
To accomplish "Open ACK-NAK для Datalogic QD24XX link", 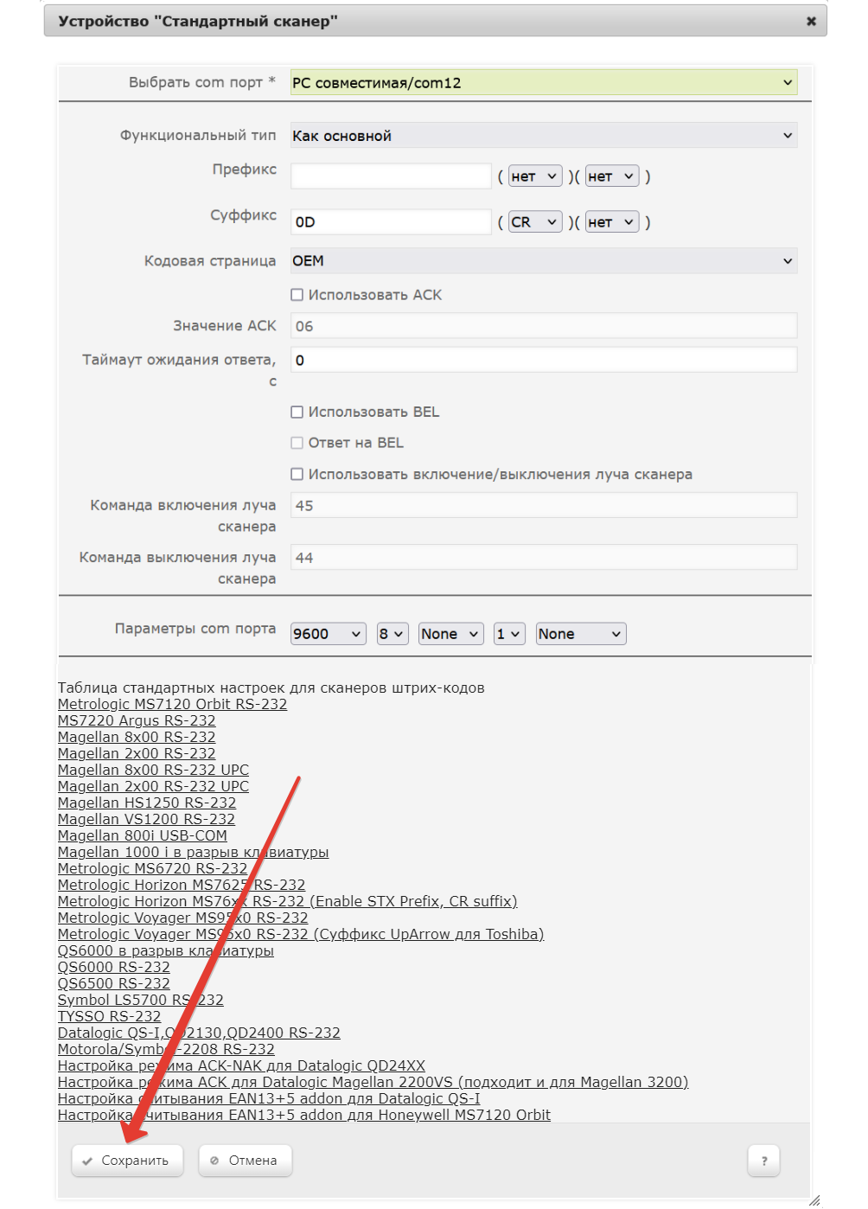I will tap(241, 1065).
